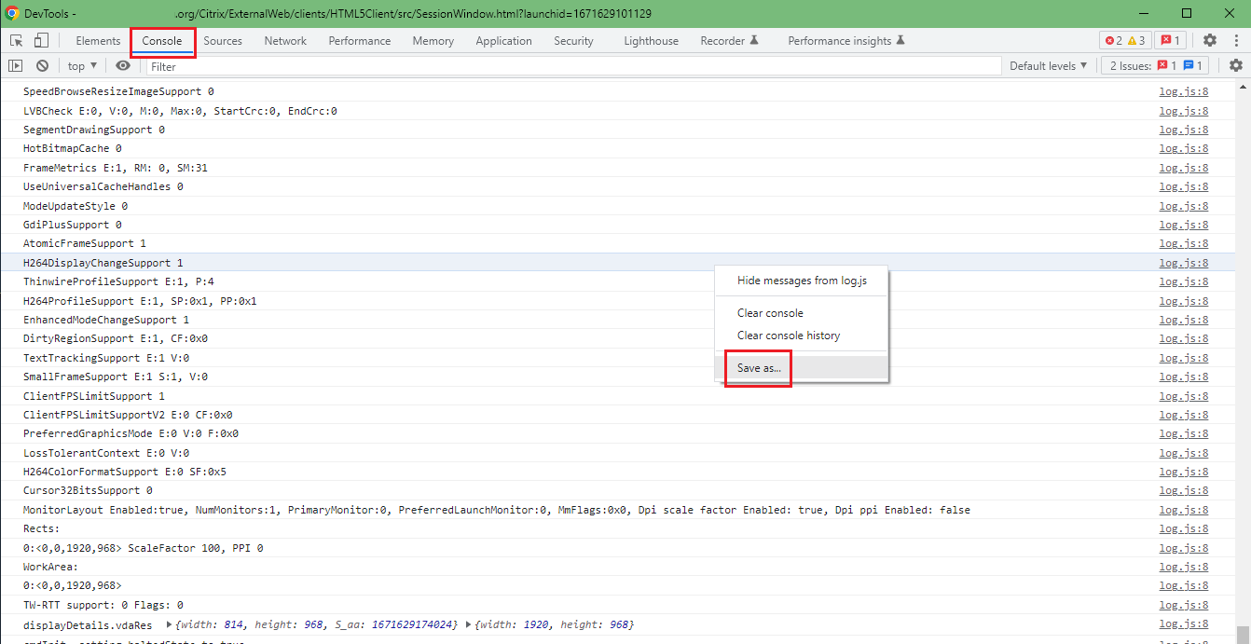
Task: Select Clear console history menu entry
Action: pyautogui.click(x=788, y=336)
